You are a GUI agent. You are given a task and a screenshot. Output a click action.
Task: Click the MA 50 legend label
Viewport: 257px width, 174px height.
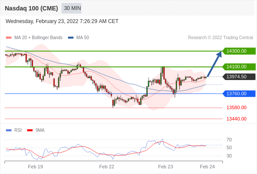pyautogui.click(x=83, y=38)
